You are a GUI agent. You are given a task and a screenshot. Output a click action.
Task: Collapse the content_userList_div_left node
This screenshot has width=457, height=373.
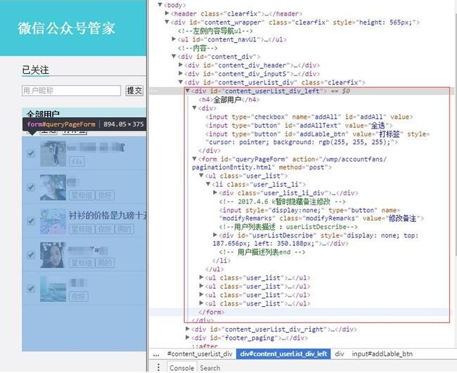point(188,91)
